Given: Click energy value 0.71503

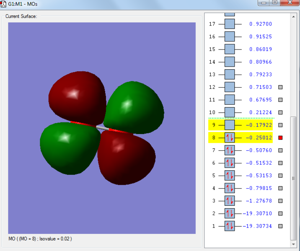Looking at the screenshot, I should tap(261, 87).
